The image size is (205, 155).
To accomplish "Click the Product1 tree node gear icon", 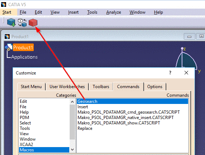I will click(9, 47).
